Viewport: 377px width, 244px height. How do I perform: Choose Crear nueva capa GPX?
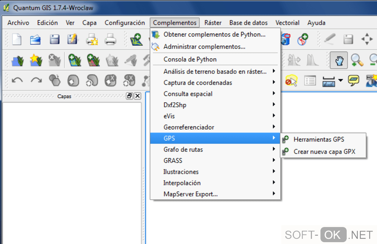(323, 152)
